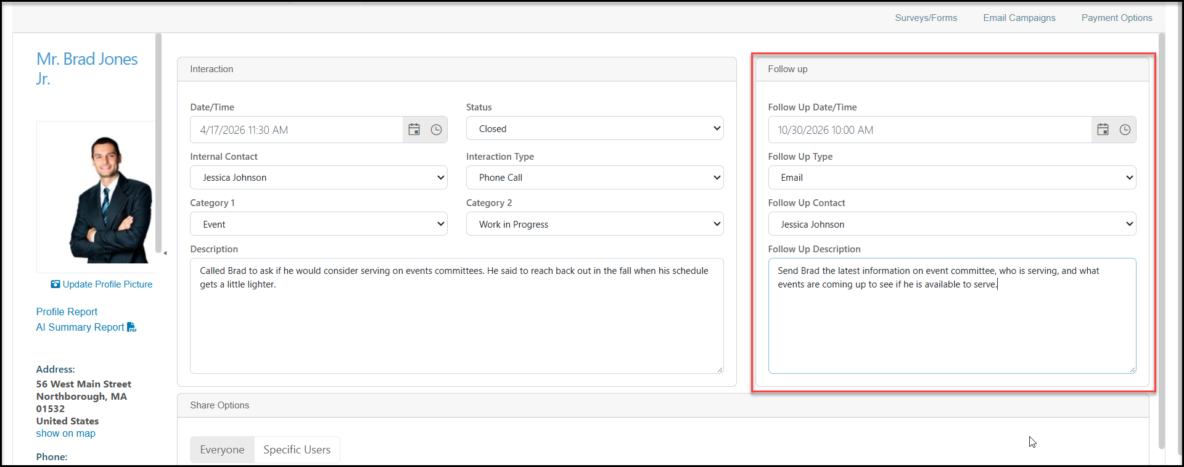Screen dimensions: 1184x467
Task: Expand the Category 2 dropdown showing Work in Progress
Action: pos(595,224)
